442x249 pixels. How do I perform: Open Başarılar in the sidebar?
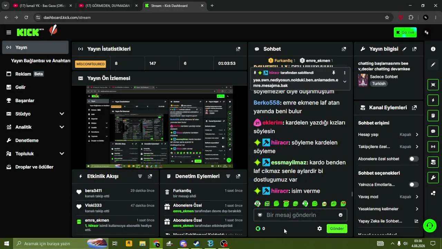click(35, 101)
